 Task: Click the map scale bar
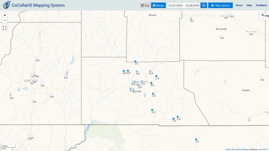click(x=8, y=147)
